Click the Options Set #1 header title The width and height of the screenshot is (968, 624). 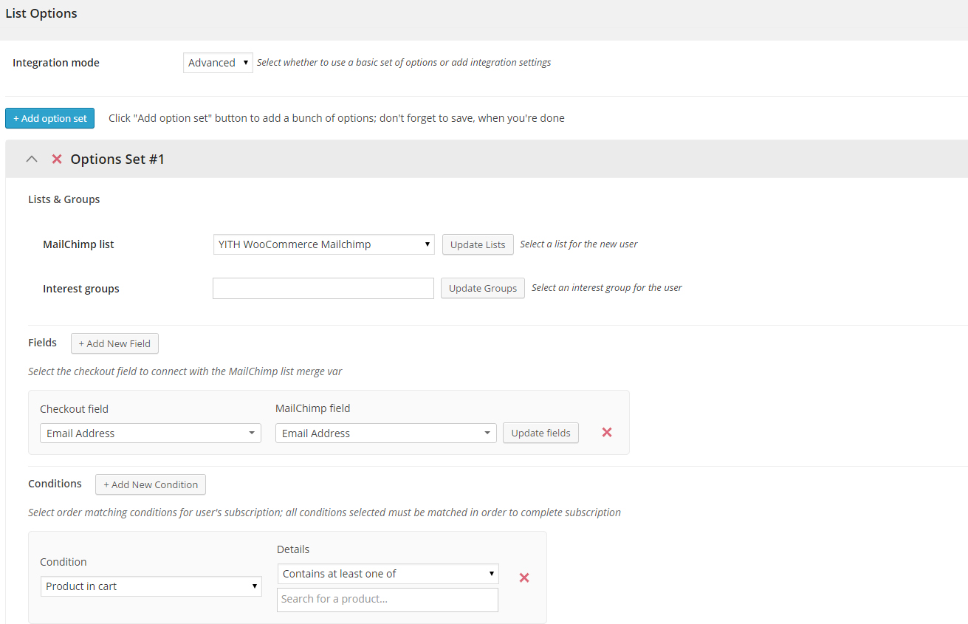(x=117, y=159)
